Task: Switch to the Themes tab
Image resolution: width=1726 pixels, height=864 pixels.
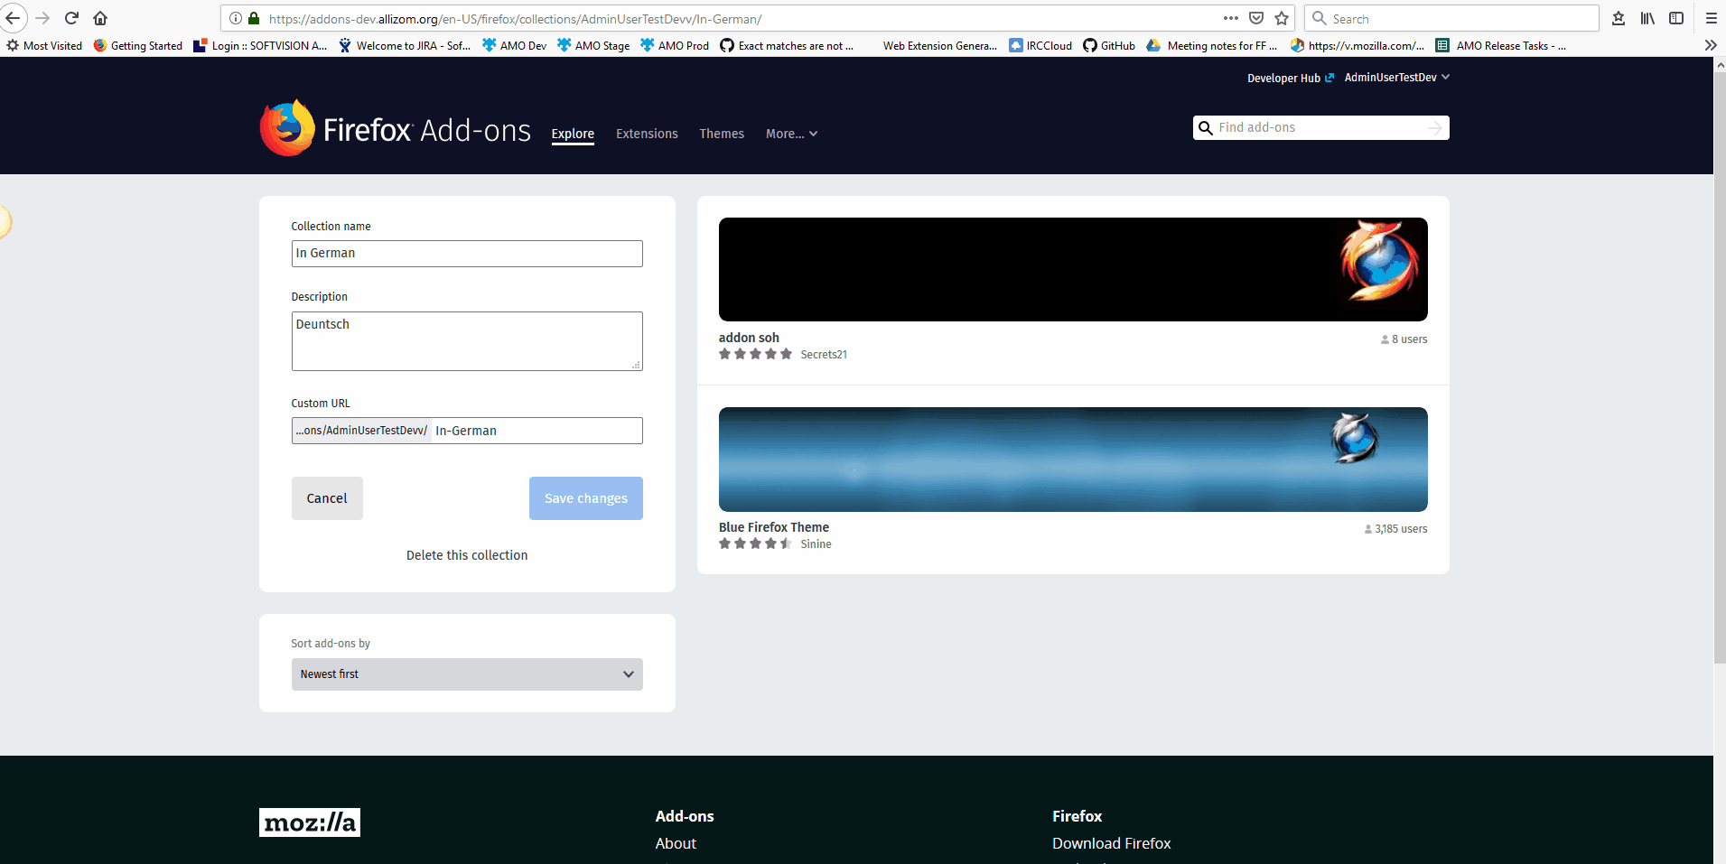Action: click(722, 134)
